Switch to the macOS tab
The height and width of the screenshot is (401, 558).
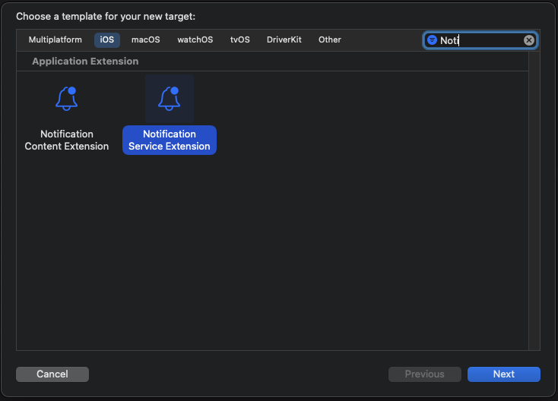144,40
